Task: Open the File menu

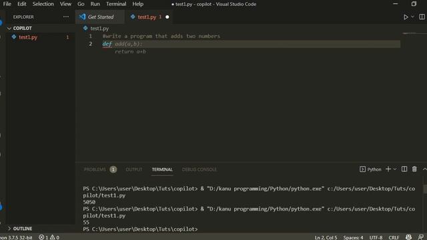Action: 7,4
